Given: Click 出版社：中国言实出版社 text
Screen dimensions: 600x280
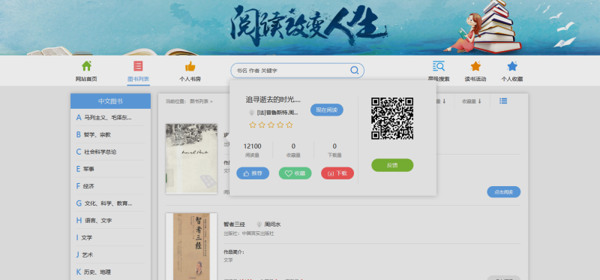Looking at the screenshot, I should point(249,233).
